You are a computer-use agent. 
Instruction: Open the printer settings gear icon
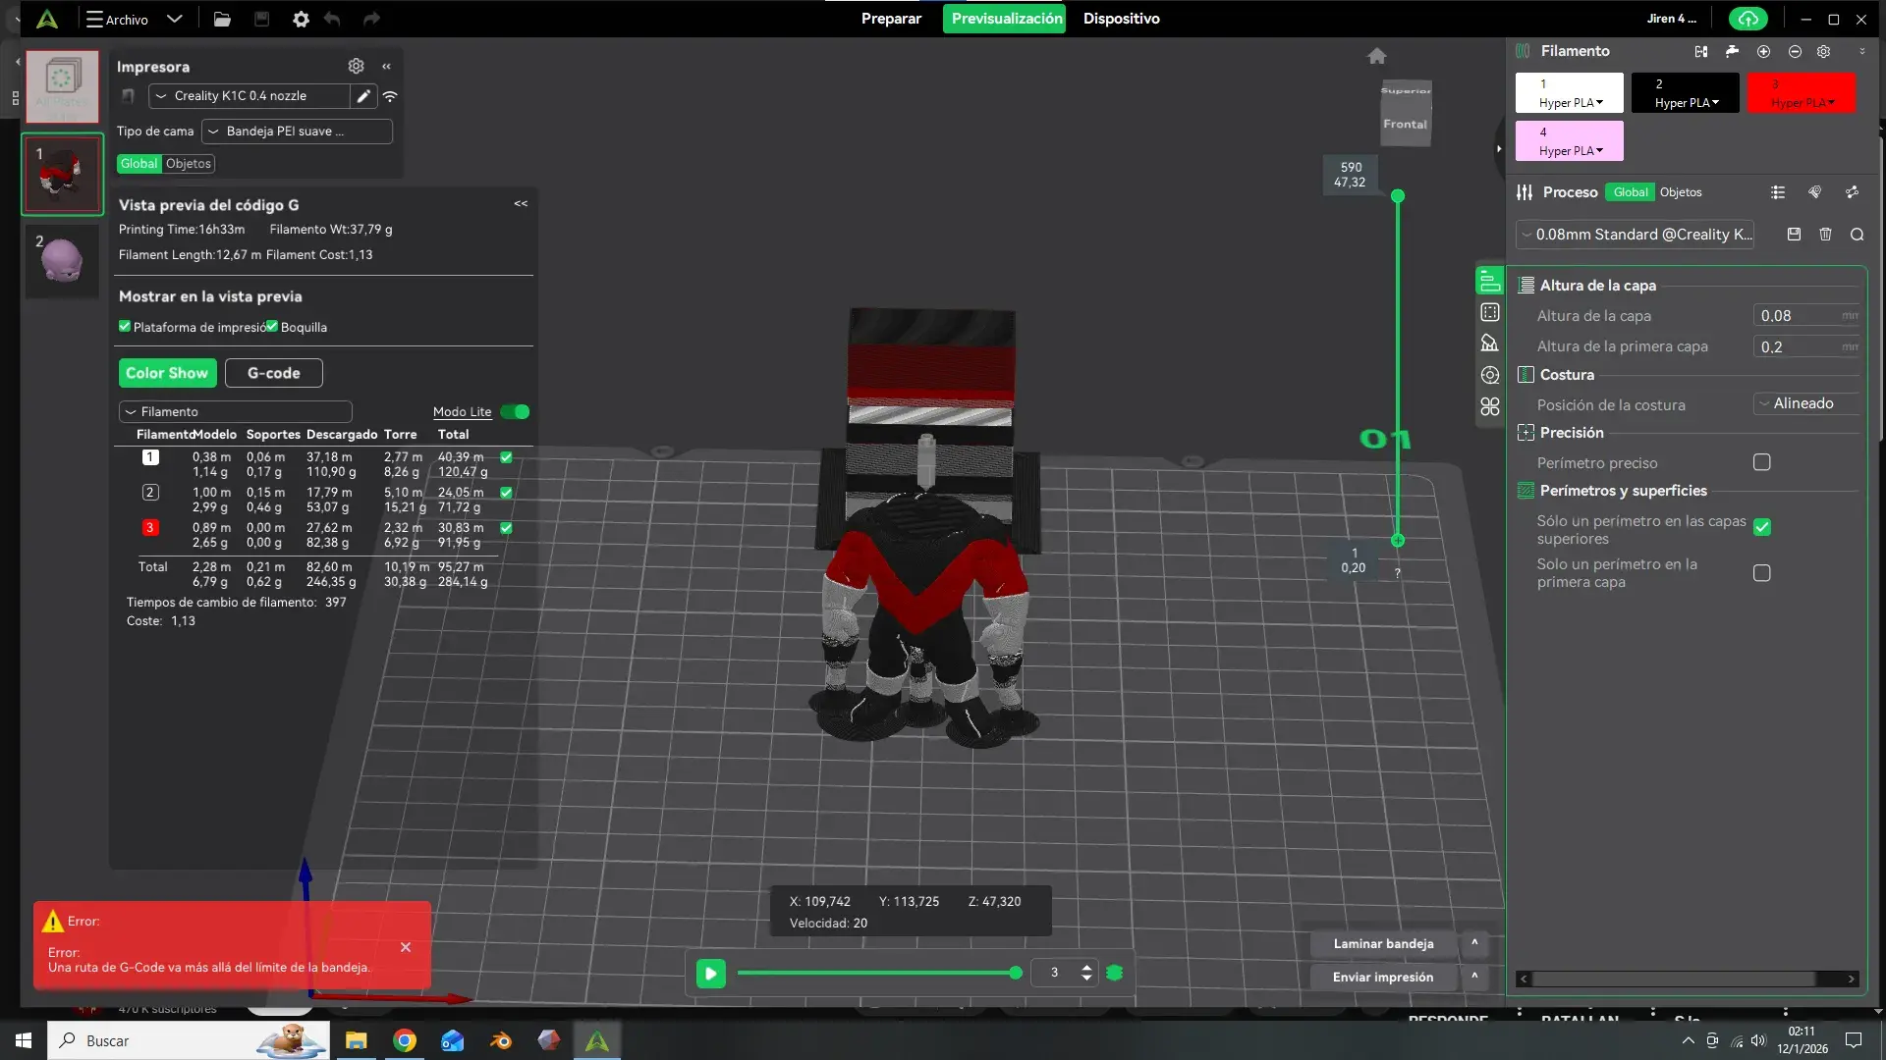[x=356, y=66]
